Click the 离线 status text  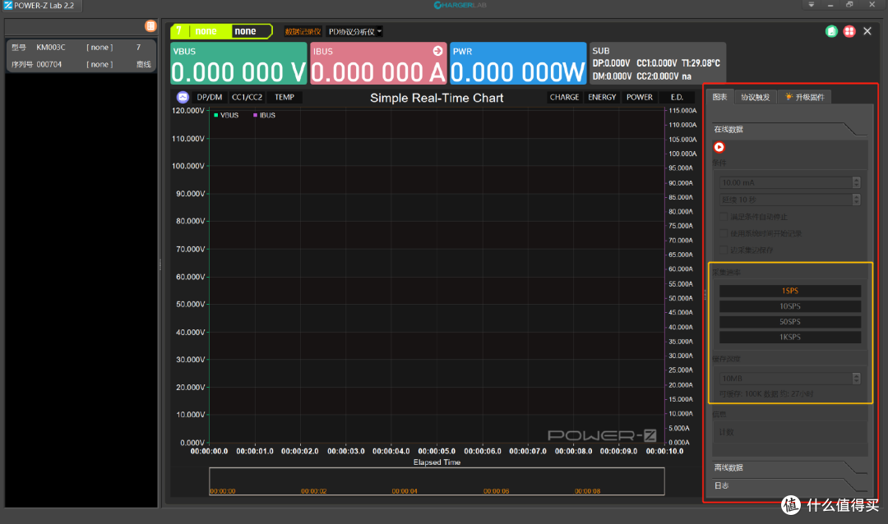click(x=144, y=65)
